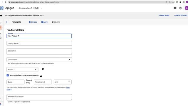The image size is (188, 106).
Task: Open the browser side panel icon
Action: click(184, 2)
